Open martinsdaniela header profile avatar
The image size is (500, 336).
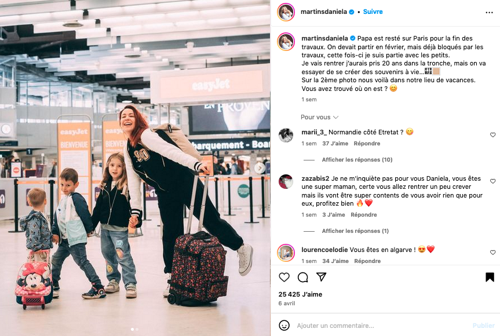pos(286,12)
